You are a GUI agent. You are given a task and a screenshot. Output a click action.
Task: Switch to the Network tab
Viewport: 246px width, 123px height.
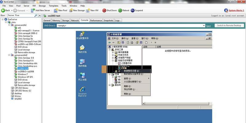point(75,20)
